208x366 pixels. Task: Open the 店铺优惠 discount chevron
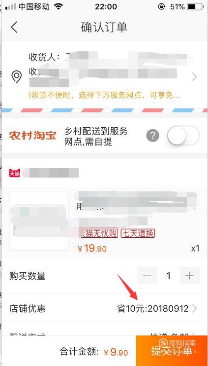click(x=195, y=309)
